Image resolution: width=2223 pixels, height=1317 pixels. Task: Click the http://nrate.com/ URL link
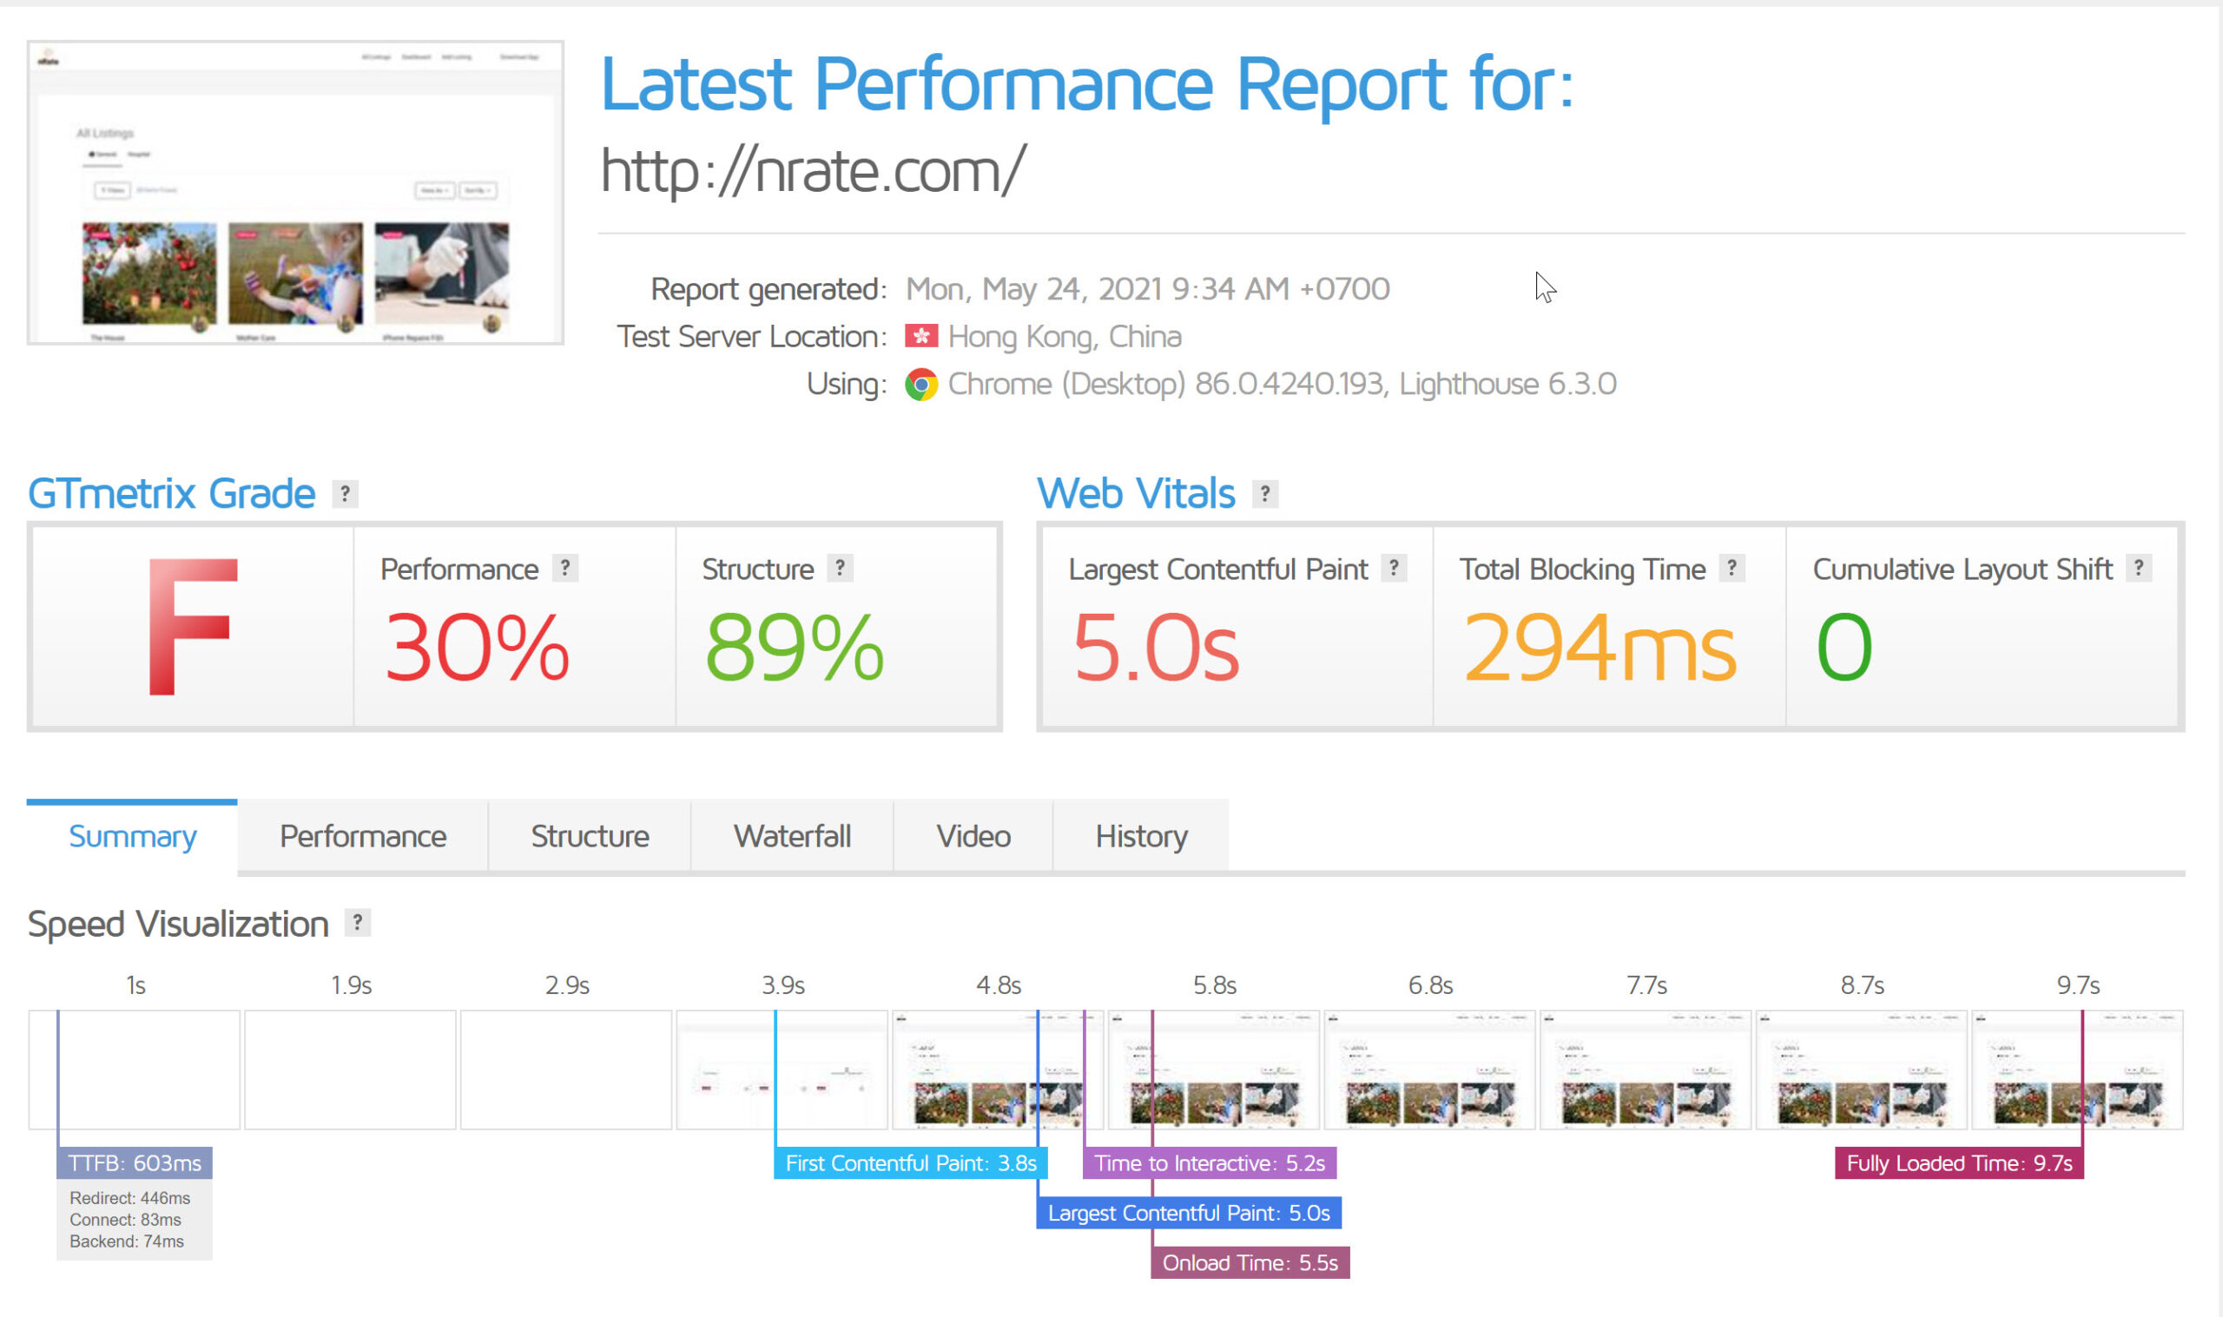pyautogui.click(x=812, y=170)
